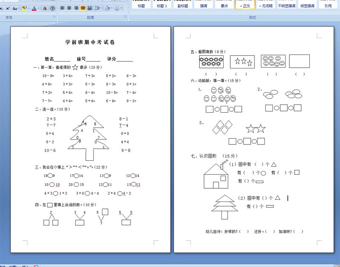
Task: Click heading 七、认识图形
Action: point(214,156)
